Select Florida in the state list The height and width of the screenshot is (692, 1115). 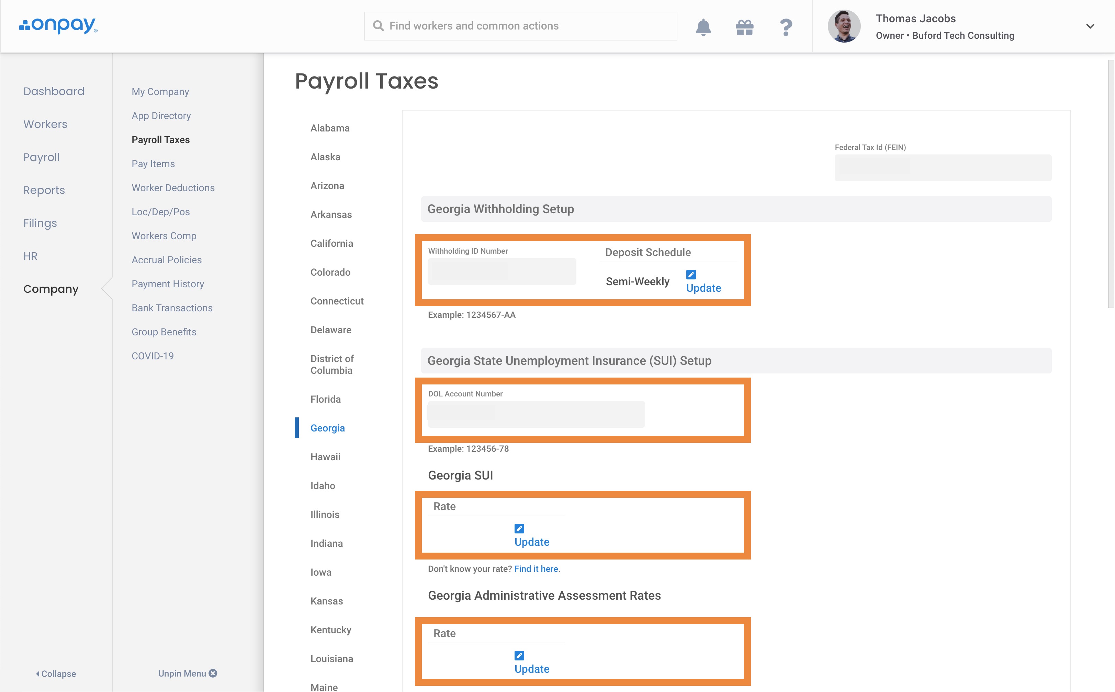pos(325,399)
